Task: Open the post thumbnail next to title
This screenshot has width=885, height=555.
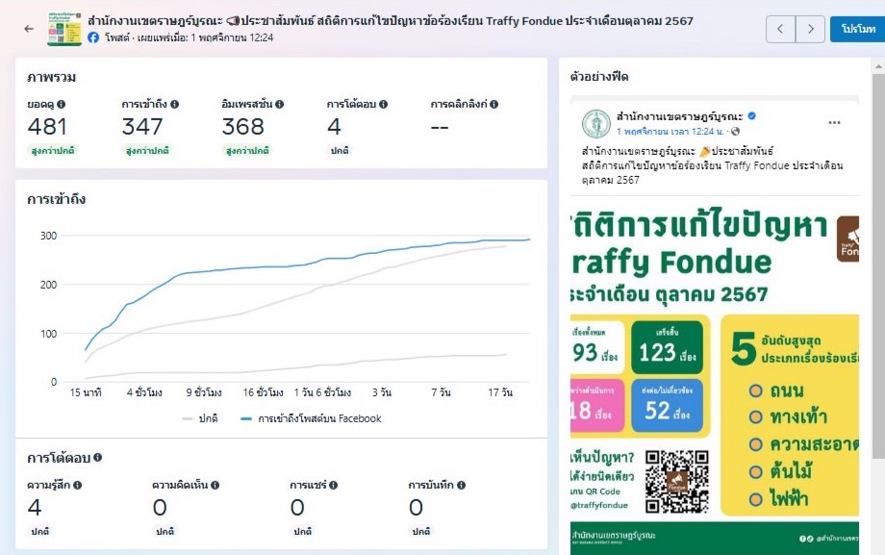Action: coord(64,29)
